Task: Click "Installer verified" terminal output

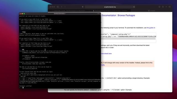Action: 25,86
